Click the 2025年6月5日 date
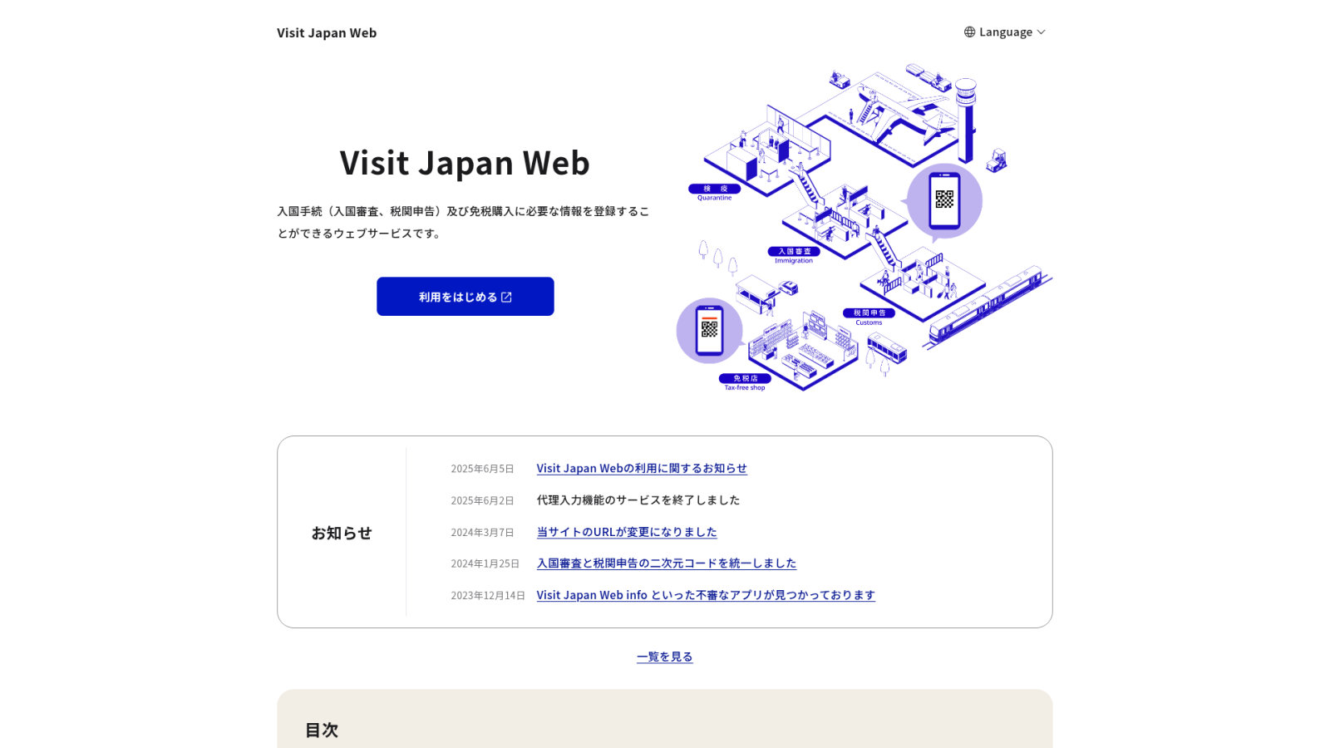 coord(482,469)
